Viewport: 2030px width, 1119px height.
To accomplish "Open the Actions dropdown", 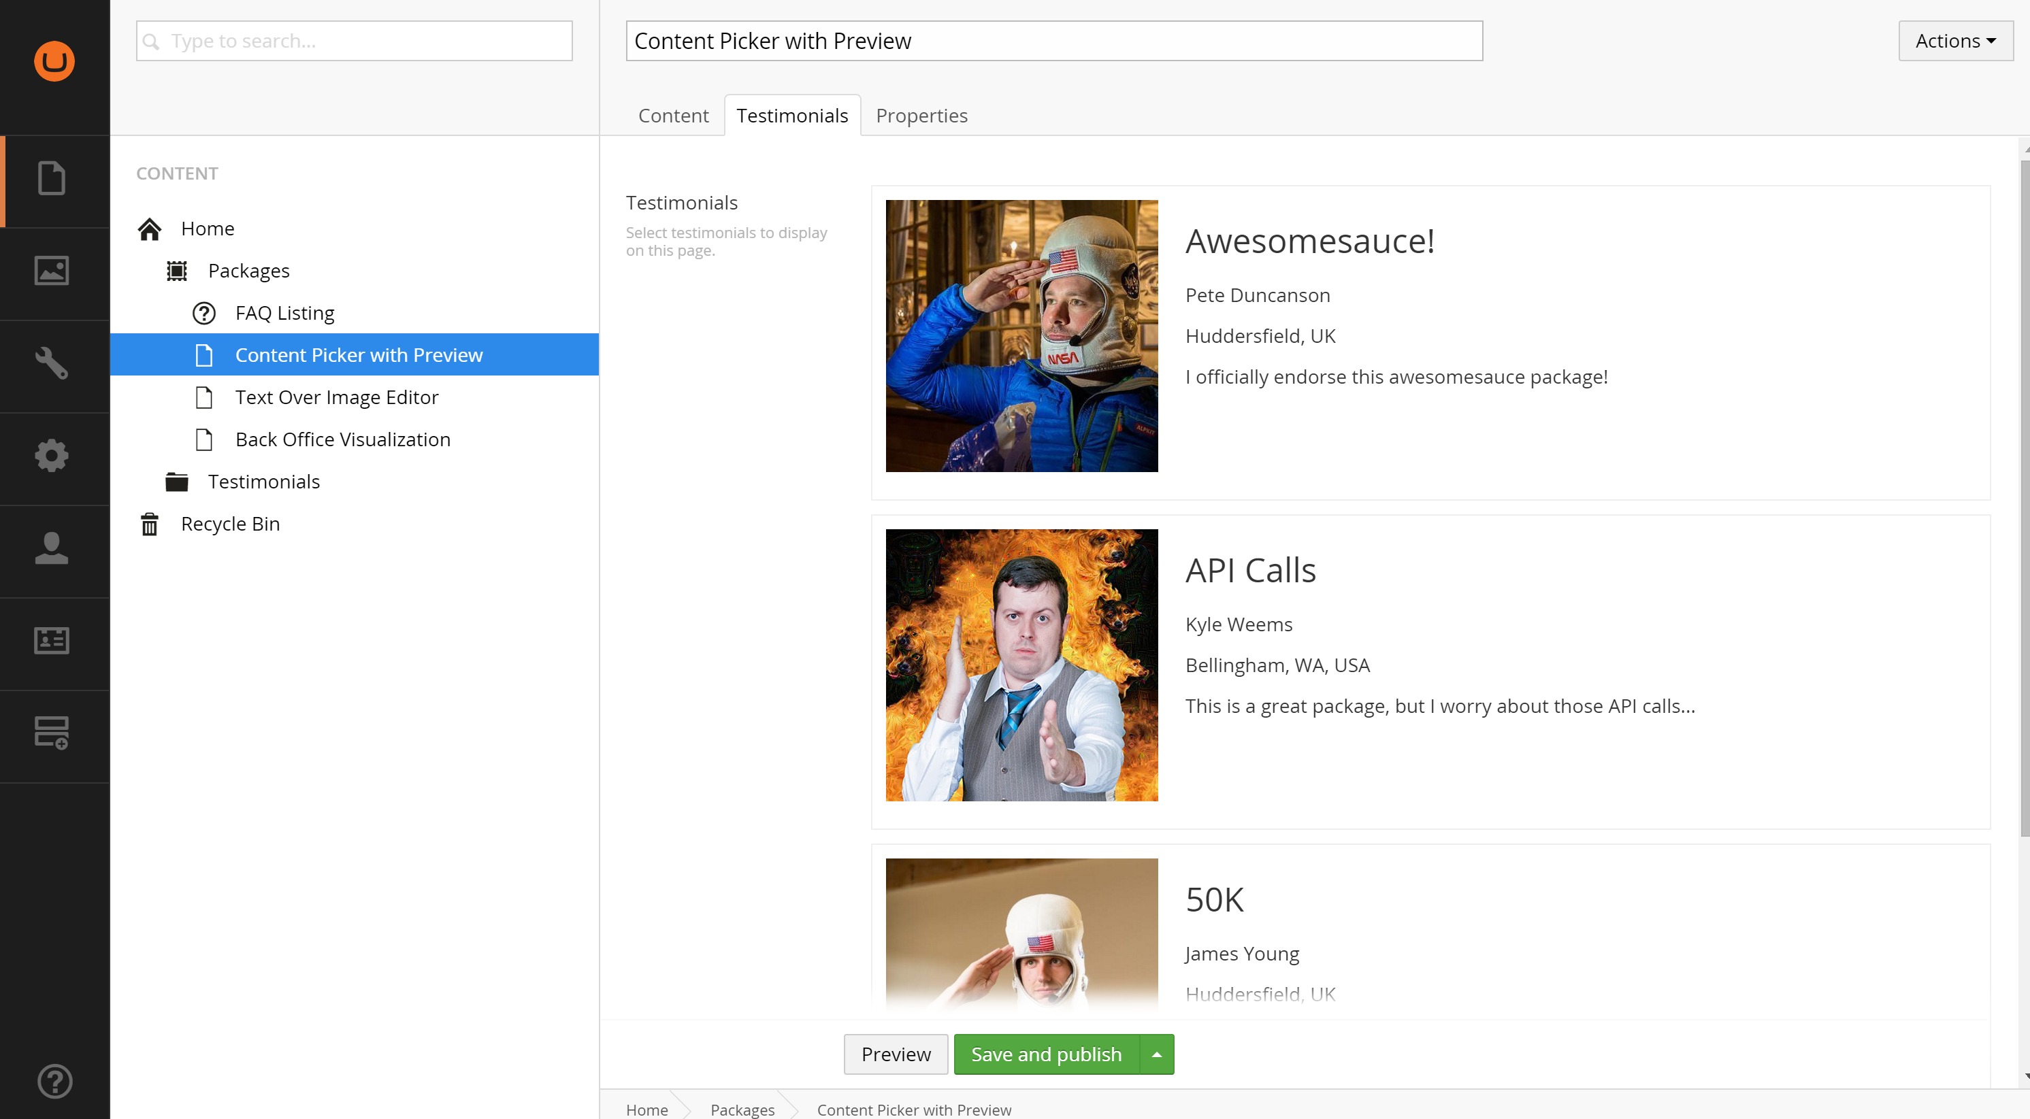I will [1955, 41].
